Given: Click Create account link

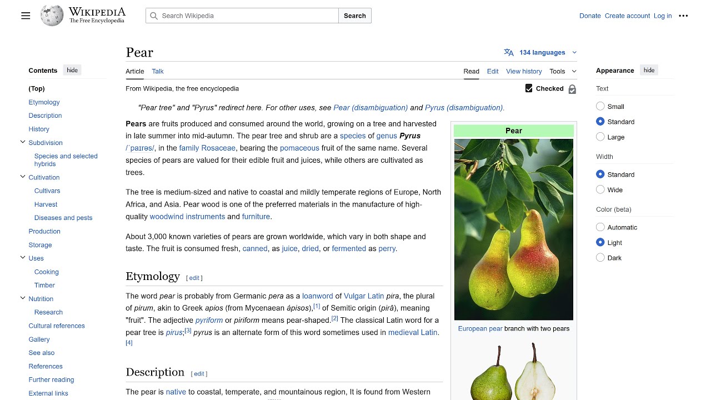Looking at the screenshot, I should pyautogui.click(x=627, y=16).
